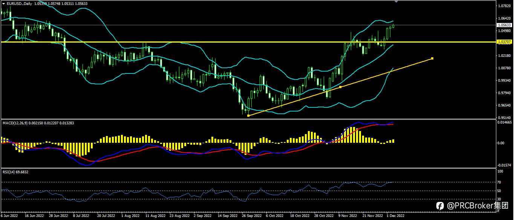
Task: Click the small triangle before EURUSD.,Daily title
Action: pyautogui.click(x=3, y=3)
